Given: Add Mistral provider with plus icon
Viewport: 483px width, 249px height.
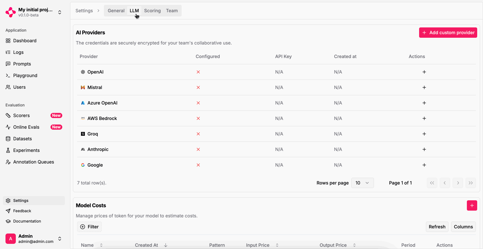Looking at the screenshot, I should point(424,87).
